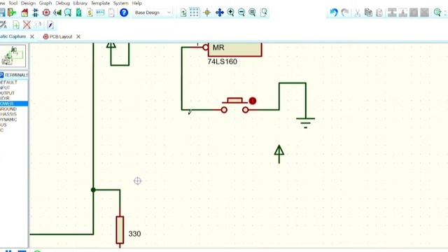Open the Gerber viewer icon

coord(68,13)
